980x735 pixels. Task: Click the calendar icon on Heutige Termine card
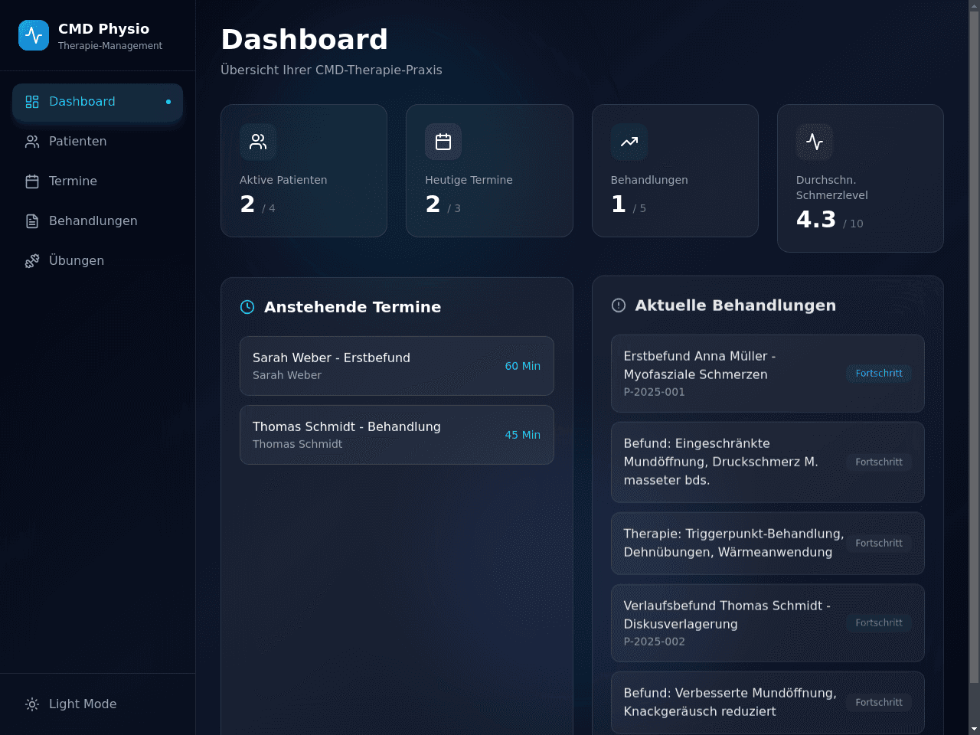[443, 142]
